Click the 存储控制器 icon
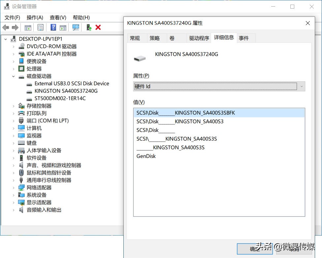This screenshot has height=258, width=322. click(21, 106)
